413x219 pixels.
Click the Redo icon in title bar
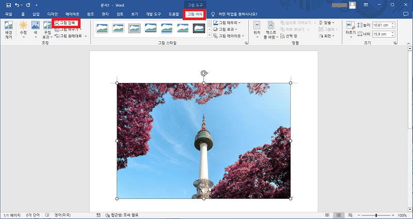[28, 5]
